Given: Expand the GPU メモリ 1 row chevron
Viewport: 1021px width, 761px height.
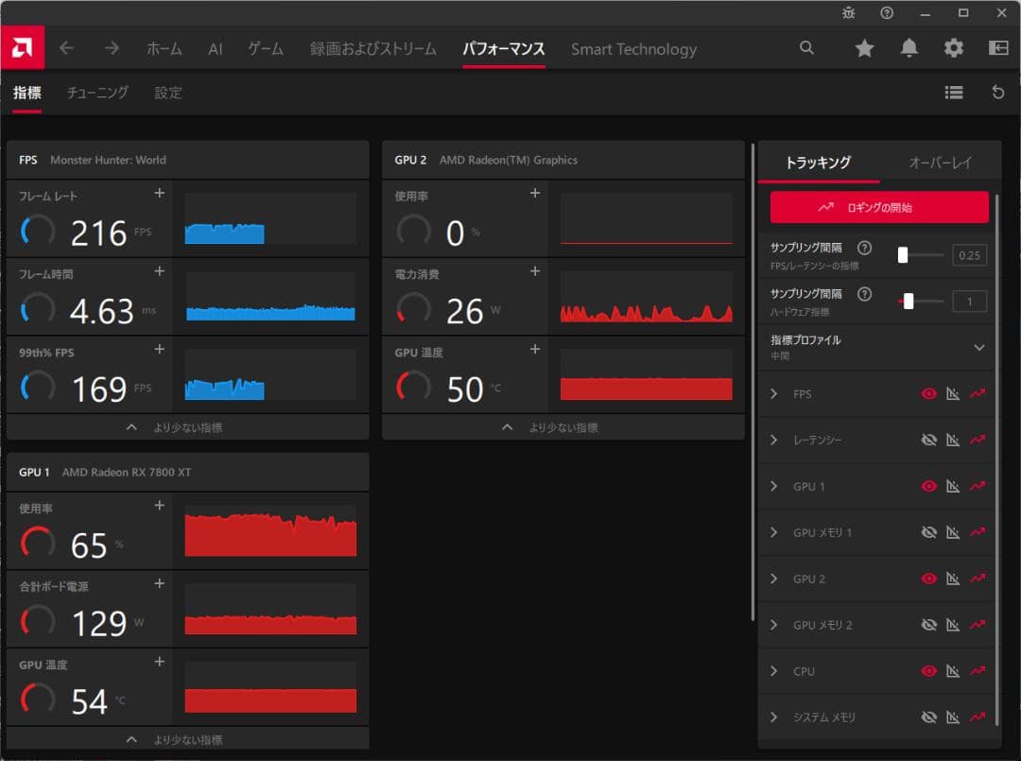Looking at the screenshot, I should click(773, 532).
